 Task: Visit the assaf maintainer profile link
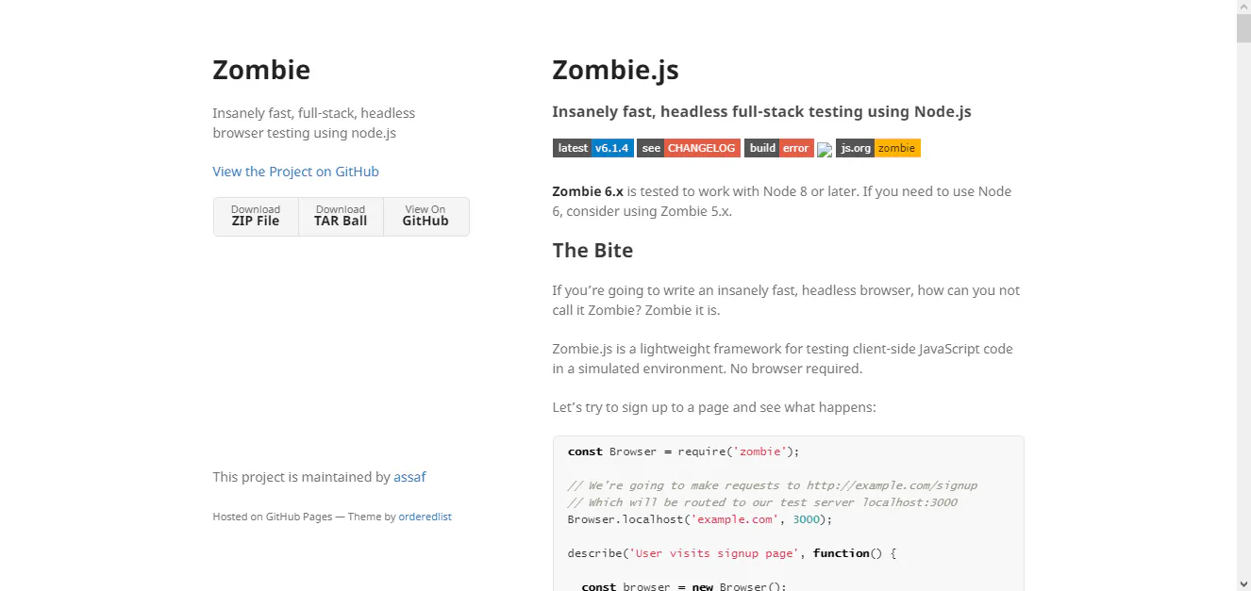coord(409,477)
